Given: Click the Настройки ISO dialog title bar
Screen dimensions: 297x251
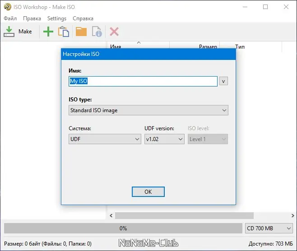Looking at the screenshot, I should pos(148,54).
